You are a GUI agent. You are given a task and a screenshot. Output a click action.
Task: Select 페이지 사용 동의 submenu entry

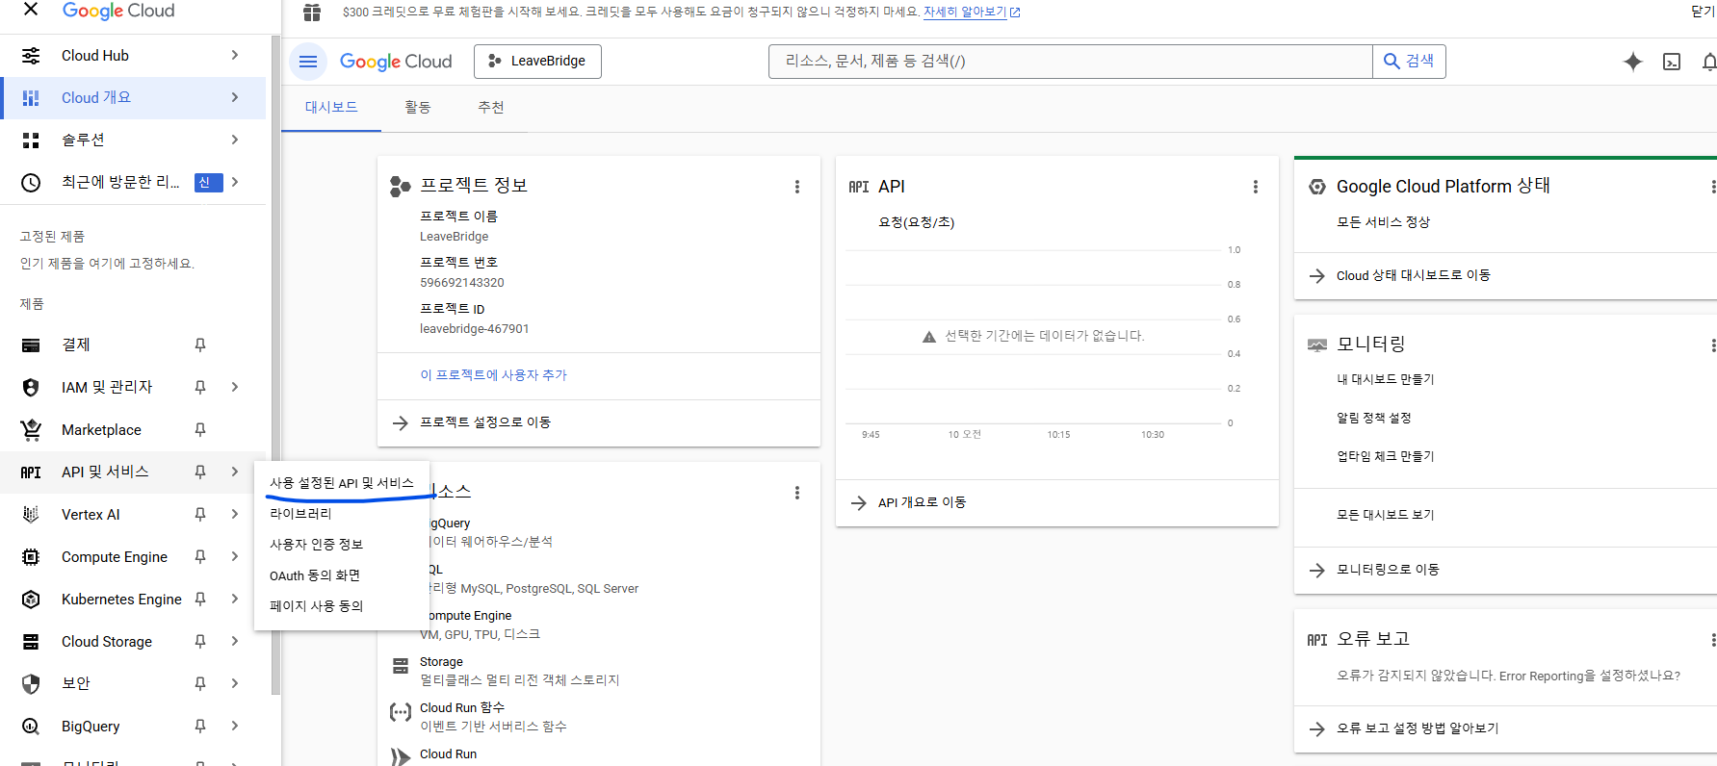click(x=341, y=606)
